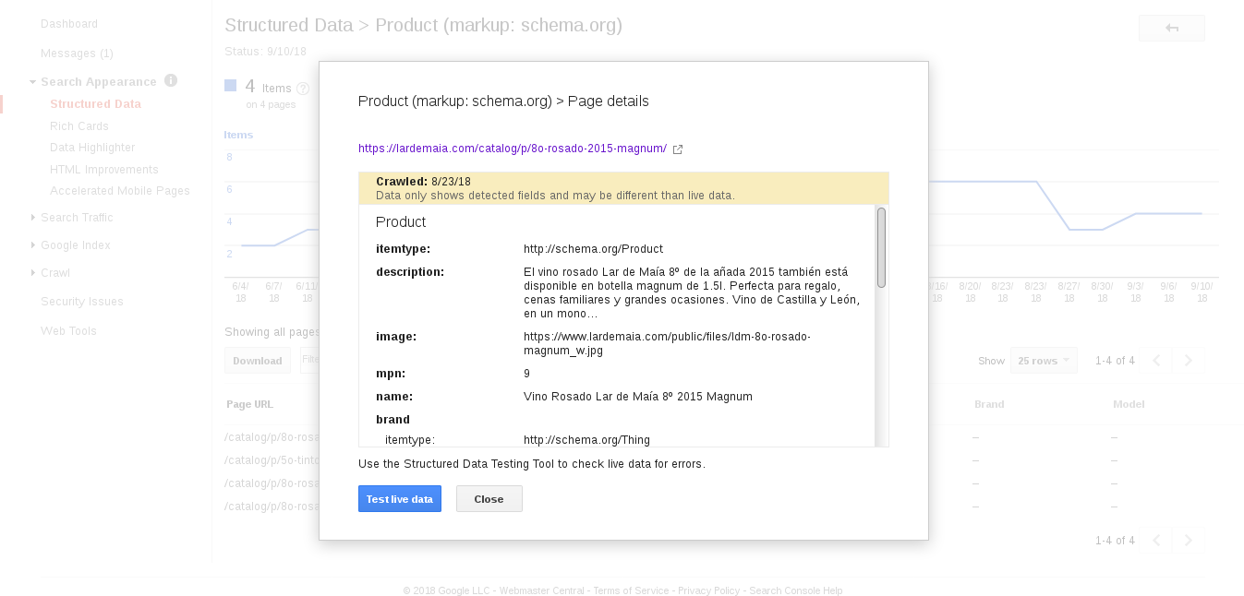Click the Brand column header
1244x596 pixels.
(x=989, y=405)
